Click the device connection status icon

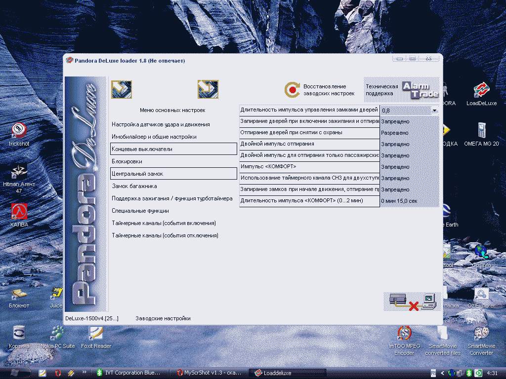[x=412, y=301]
